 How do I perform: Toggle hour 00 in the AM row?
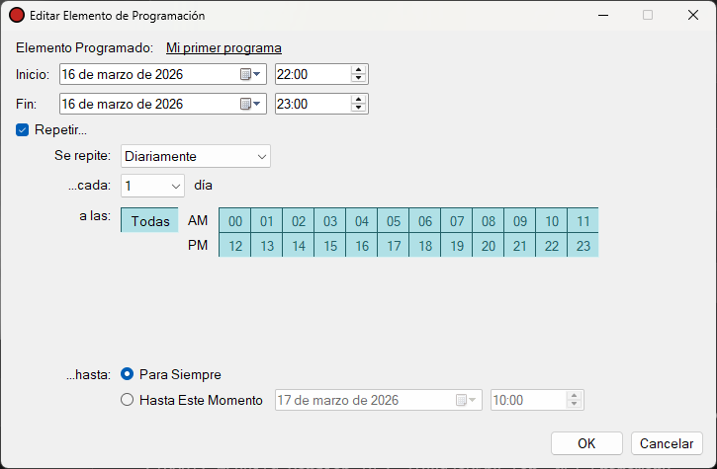[x=235, y=221]
